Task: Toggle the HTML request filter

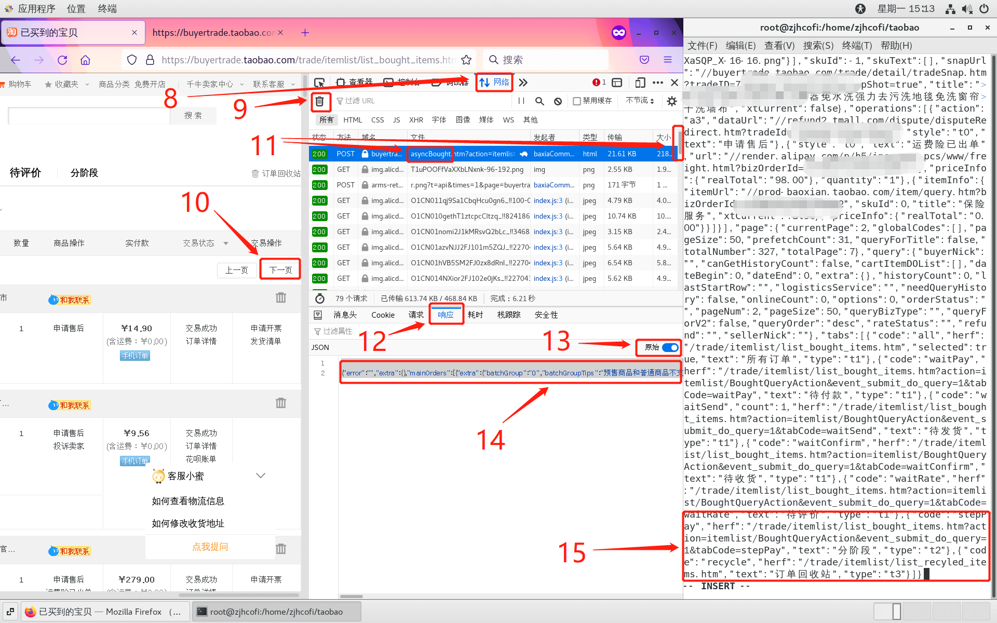Action: pos(353,120)
